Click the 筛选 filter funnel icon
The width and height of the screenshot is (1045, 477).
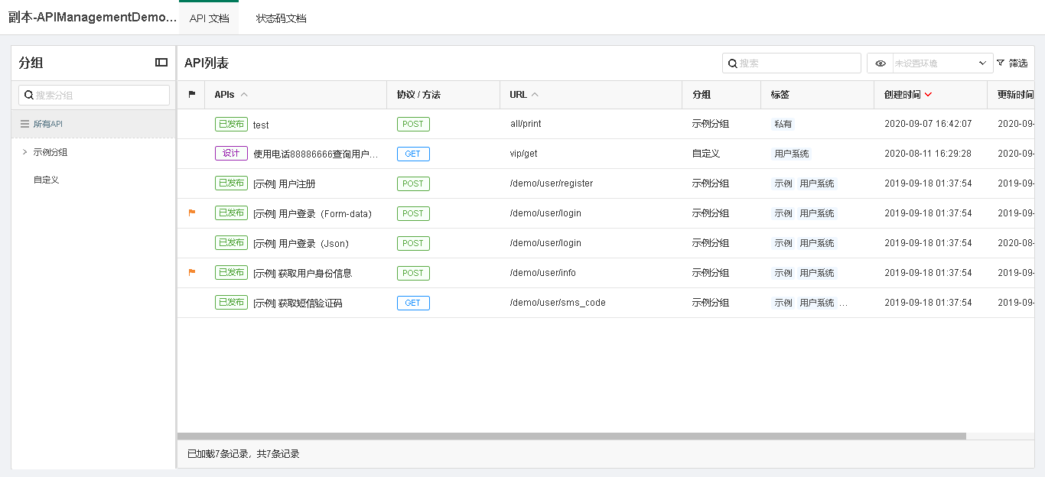point(1001,63)
